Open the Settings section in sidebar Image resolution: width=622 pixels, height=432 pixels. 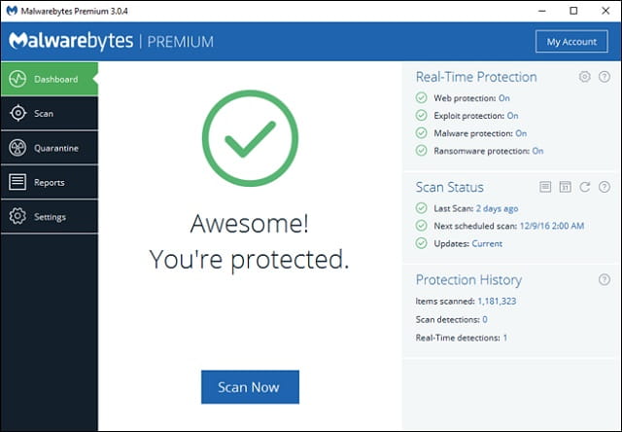coord(50,216)
